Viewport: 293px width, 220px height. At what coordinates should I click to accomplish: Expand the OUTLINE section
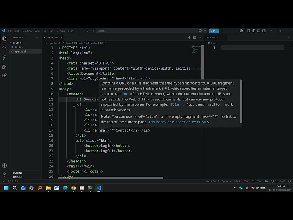[26, 173]
